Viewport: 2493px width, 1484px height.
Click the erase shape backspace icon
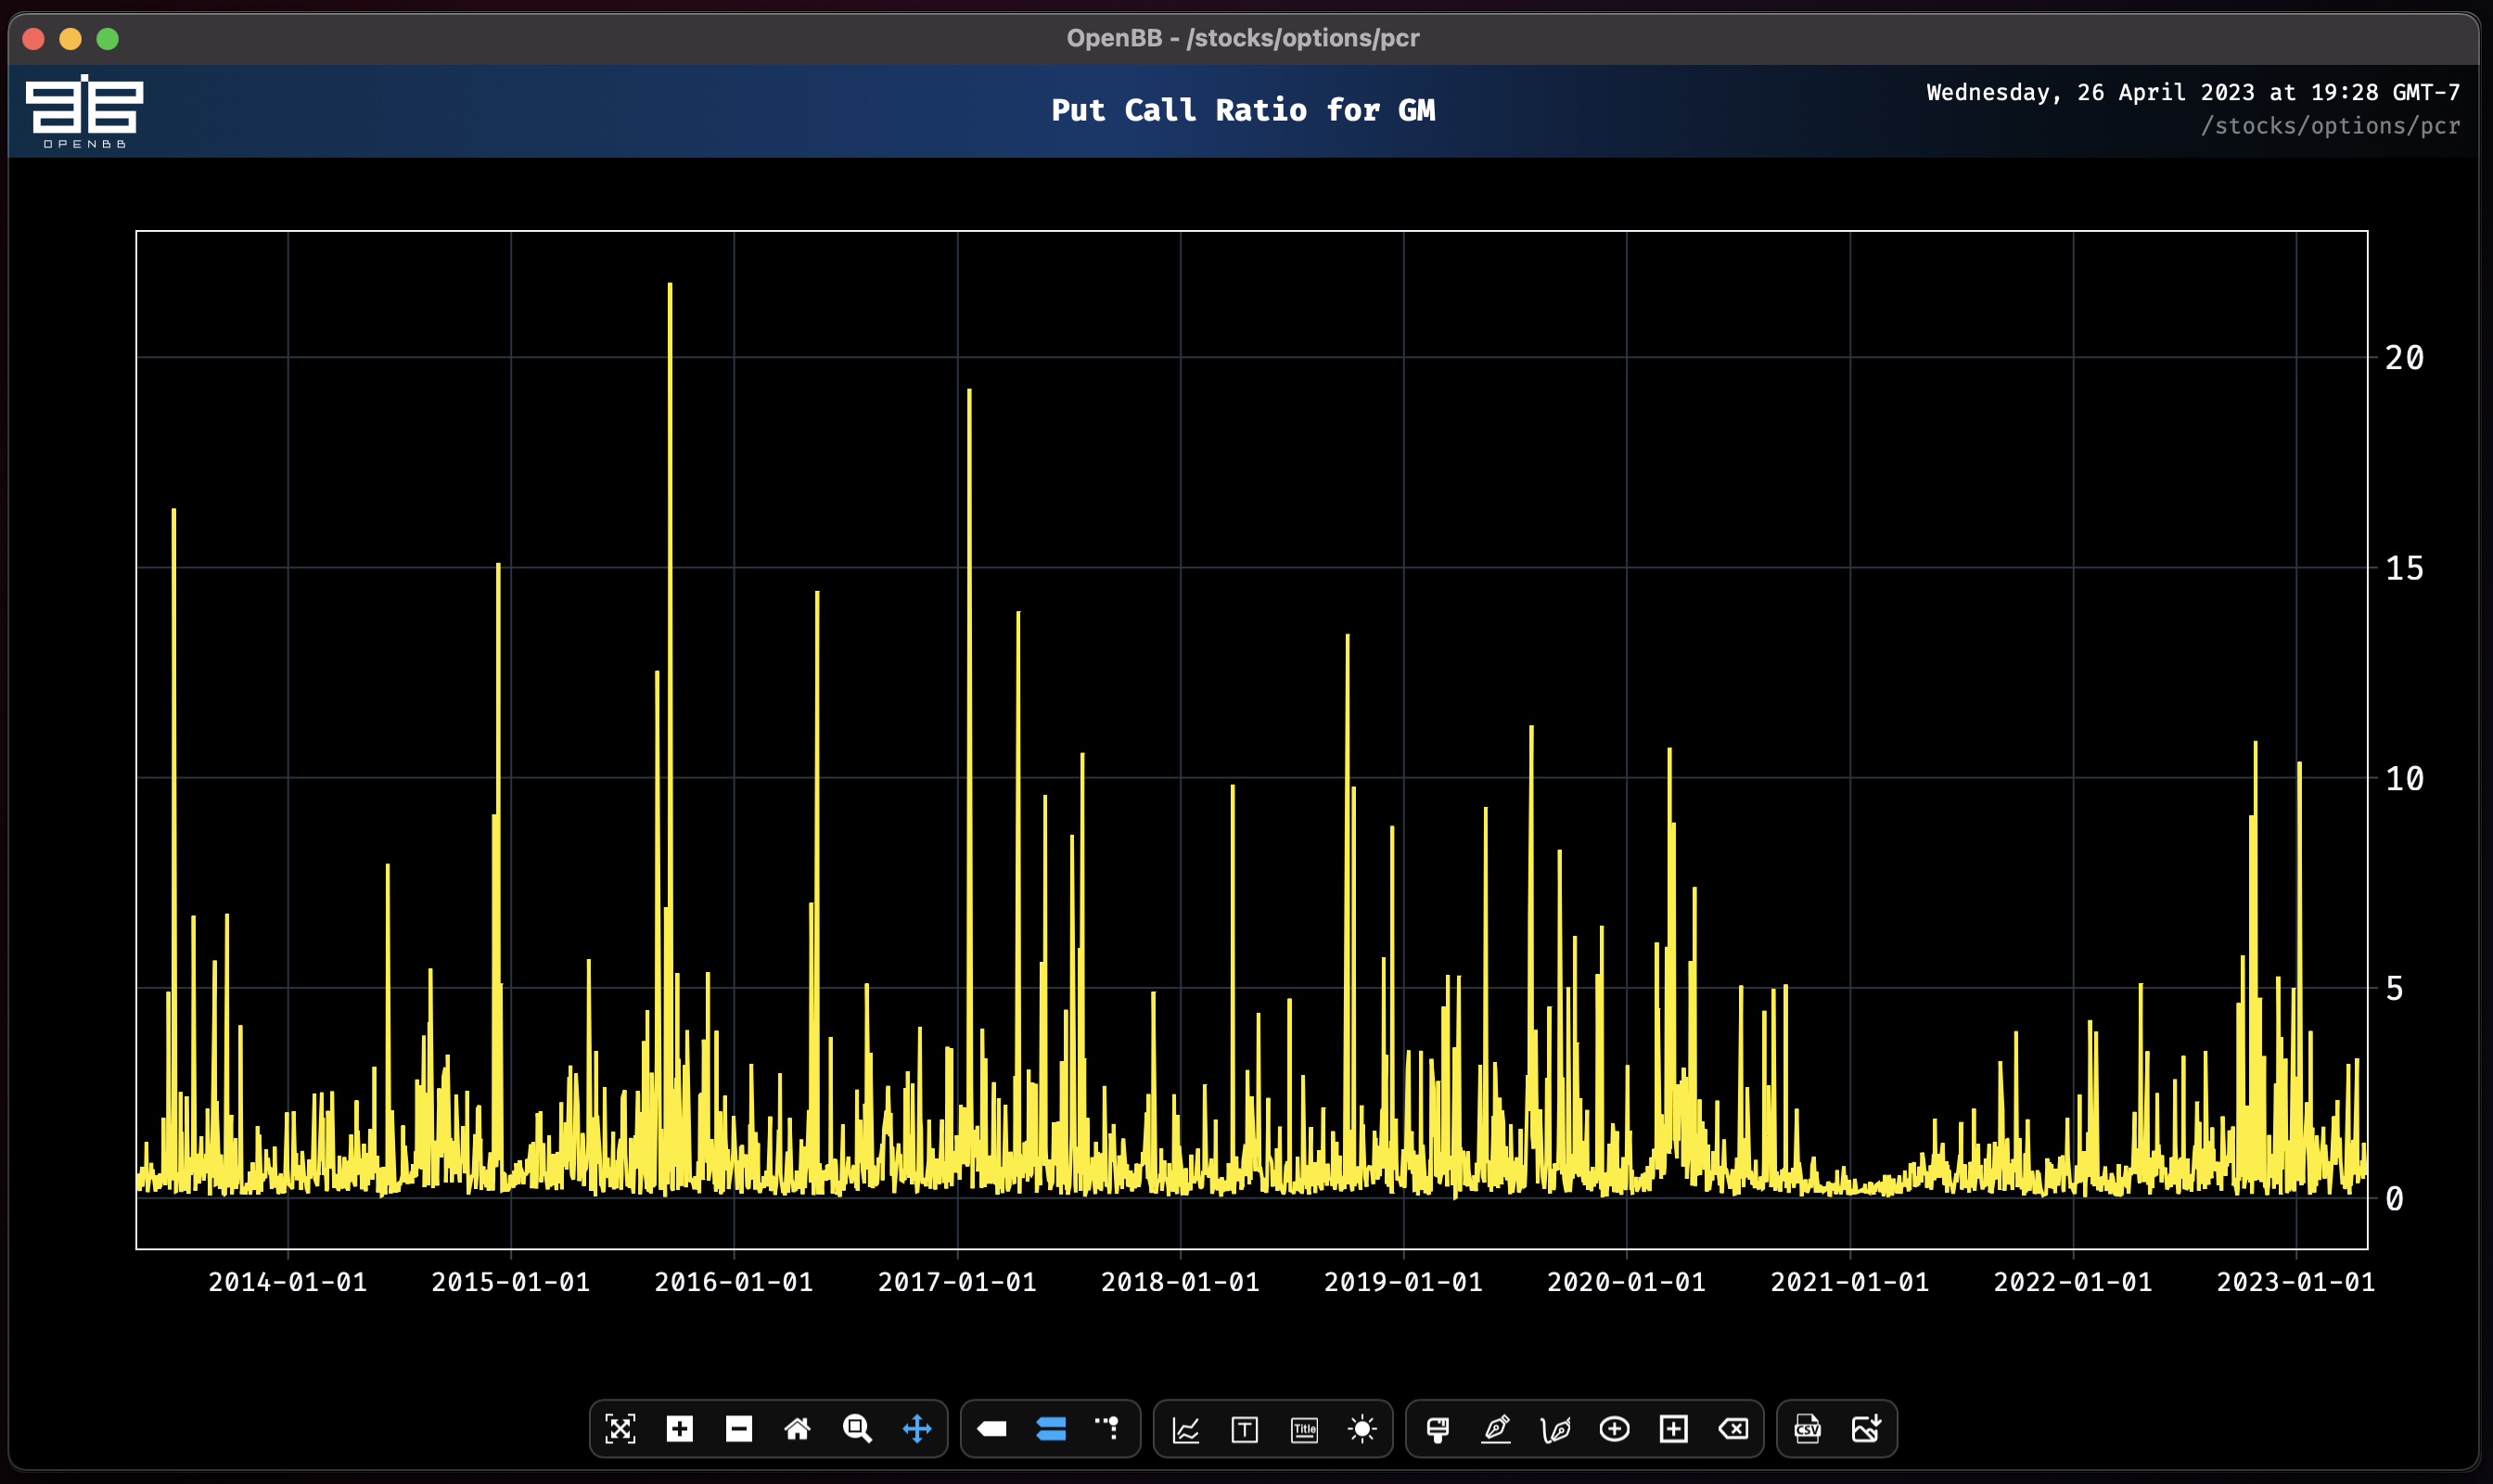tap(1733, 1429)
